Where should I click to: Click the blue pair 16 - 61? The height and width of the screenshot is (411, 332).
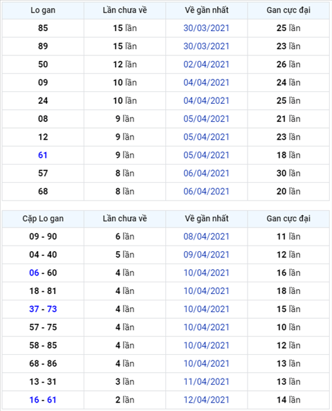point(43,400)
